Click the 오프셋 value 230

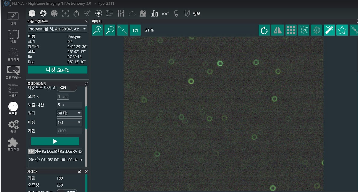tap(60, 185)
